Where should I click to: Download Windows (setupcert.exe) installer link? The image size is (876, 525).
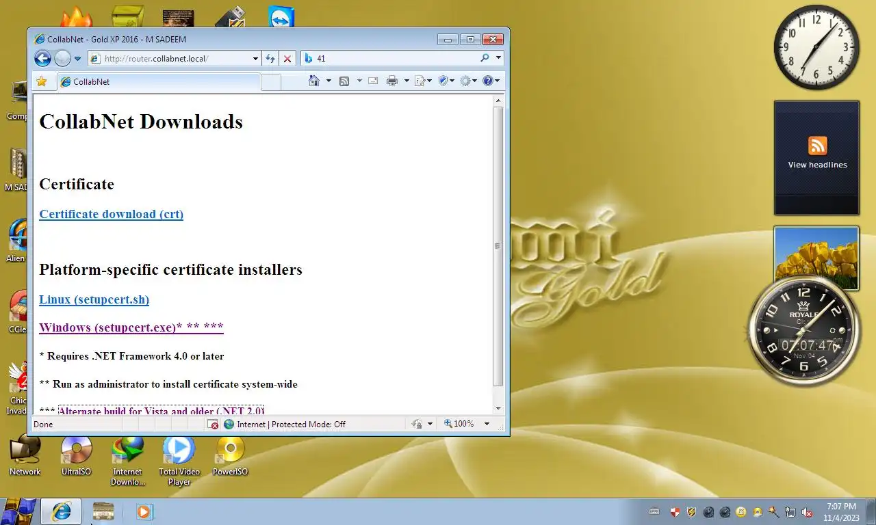pyautogui.click(x=131, y=327)
